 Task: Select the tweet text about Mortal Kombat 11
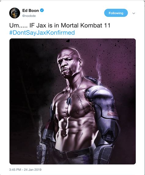(60, 25)
